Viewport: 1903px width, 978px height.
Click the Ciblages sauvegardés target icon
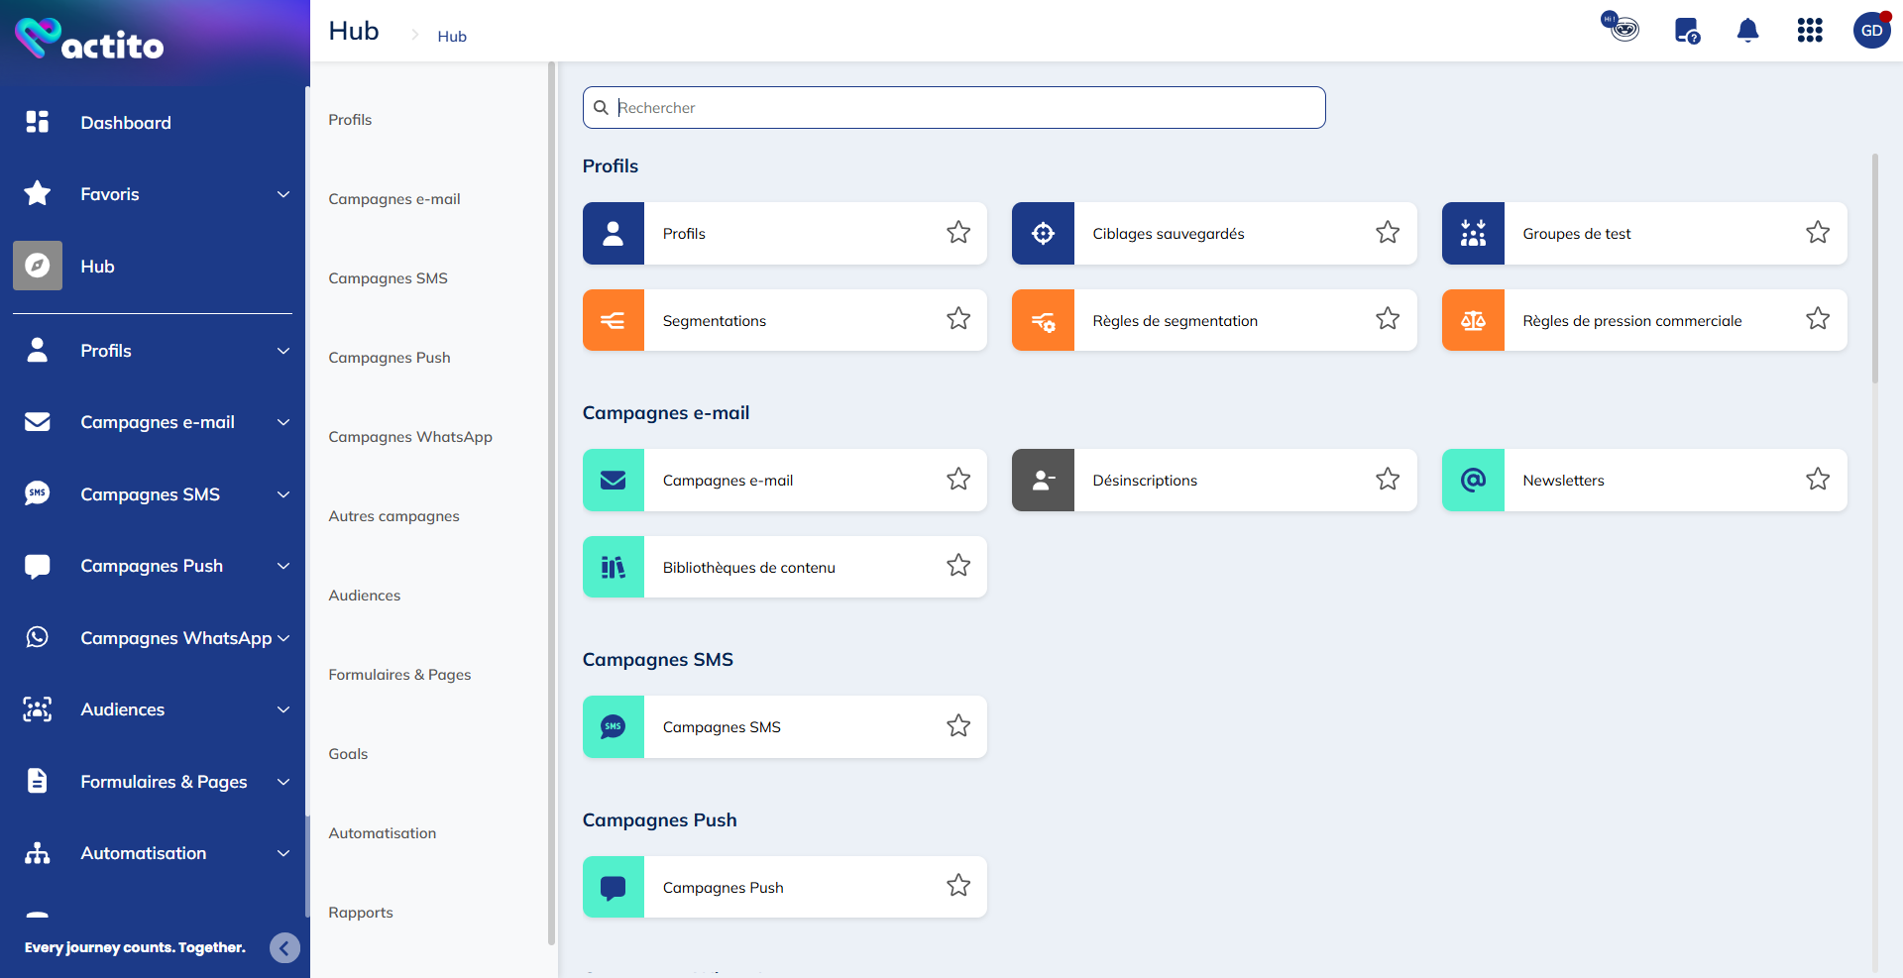(1043, 234)
